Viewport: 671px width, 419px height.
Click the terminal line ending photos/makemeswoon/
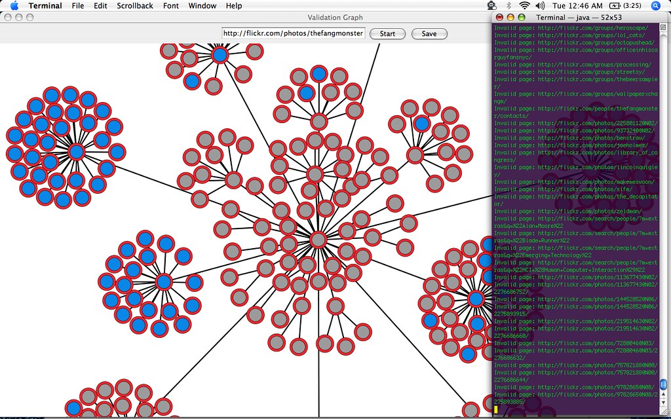pyautogui.click(x=574, y=182)
